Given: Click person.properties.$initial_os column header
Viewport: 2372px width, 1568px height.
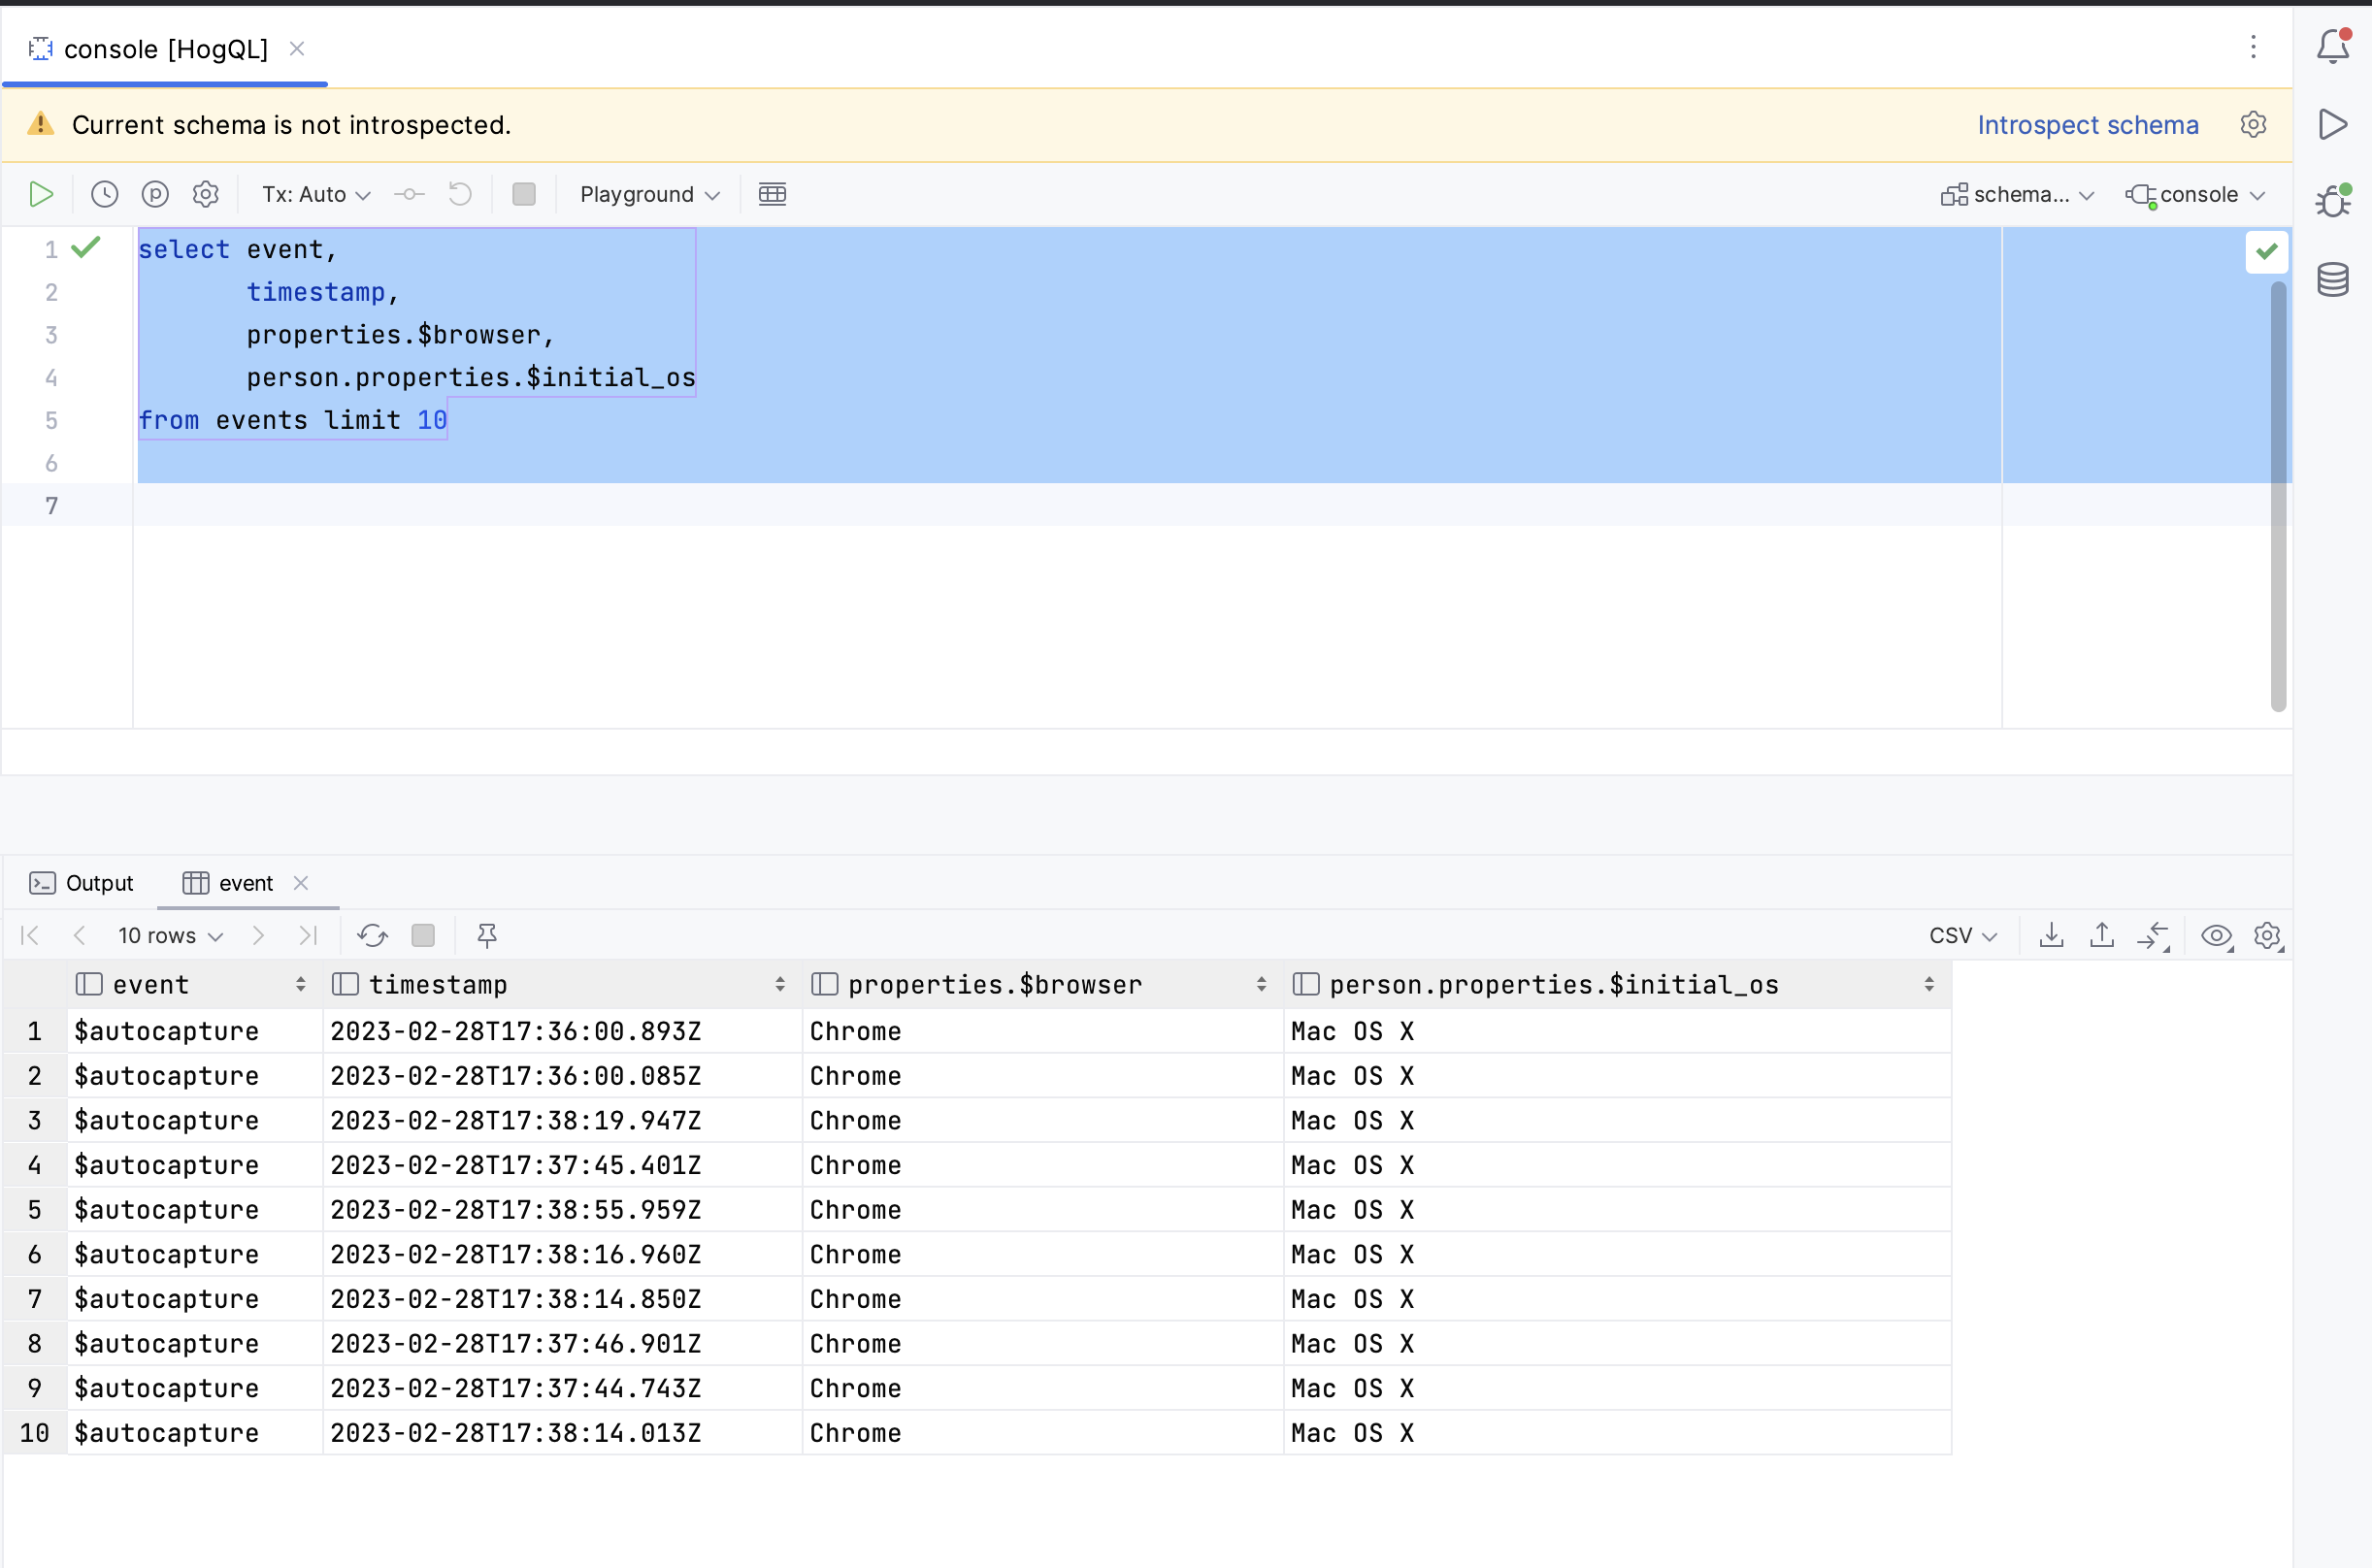Looking at the screenshot, I should pos(1618,984).
